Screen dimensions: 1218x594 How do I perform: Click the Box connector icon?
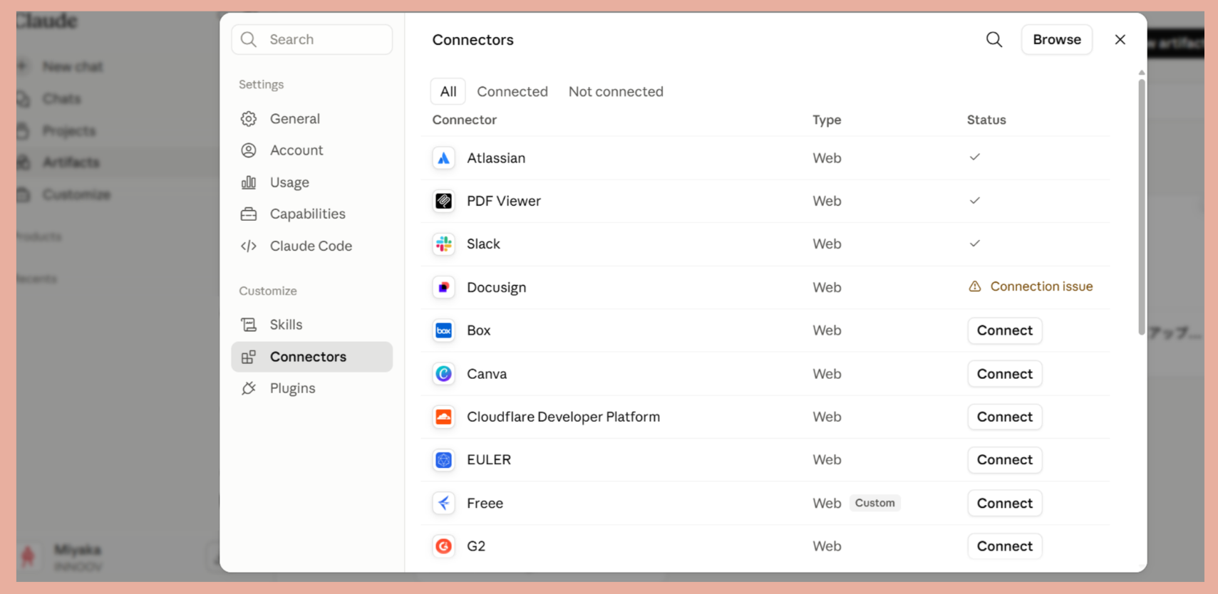pyautogui.click(x=443, y=330)
